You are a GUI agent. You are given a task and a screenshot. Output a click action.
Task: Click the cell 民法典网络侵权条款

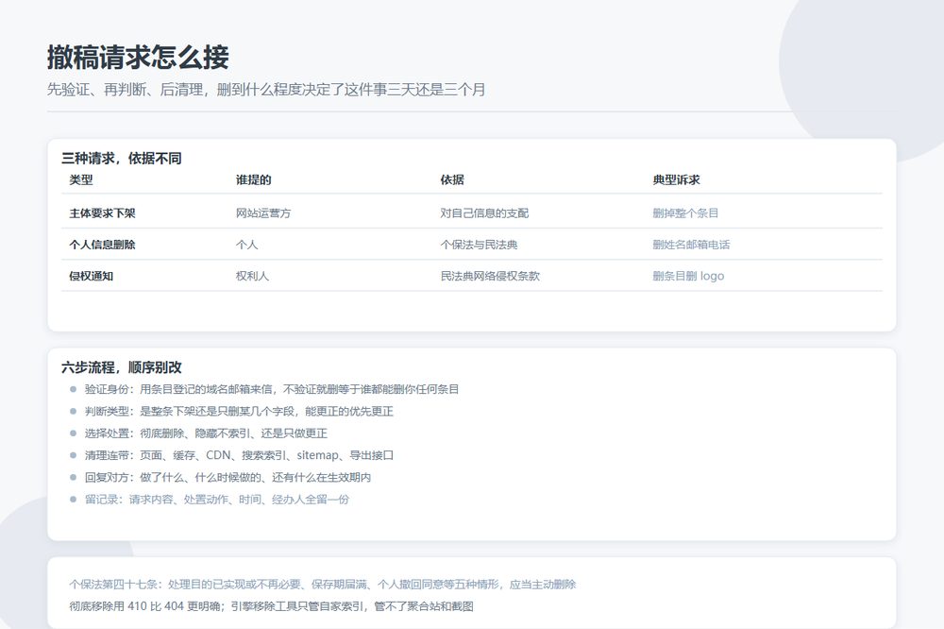[490, 276]
